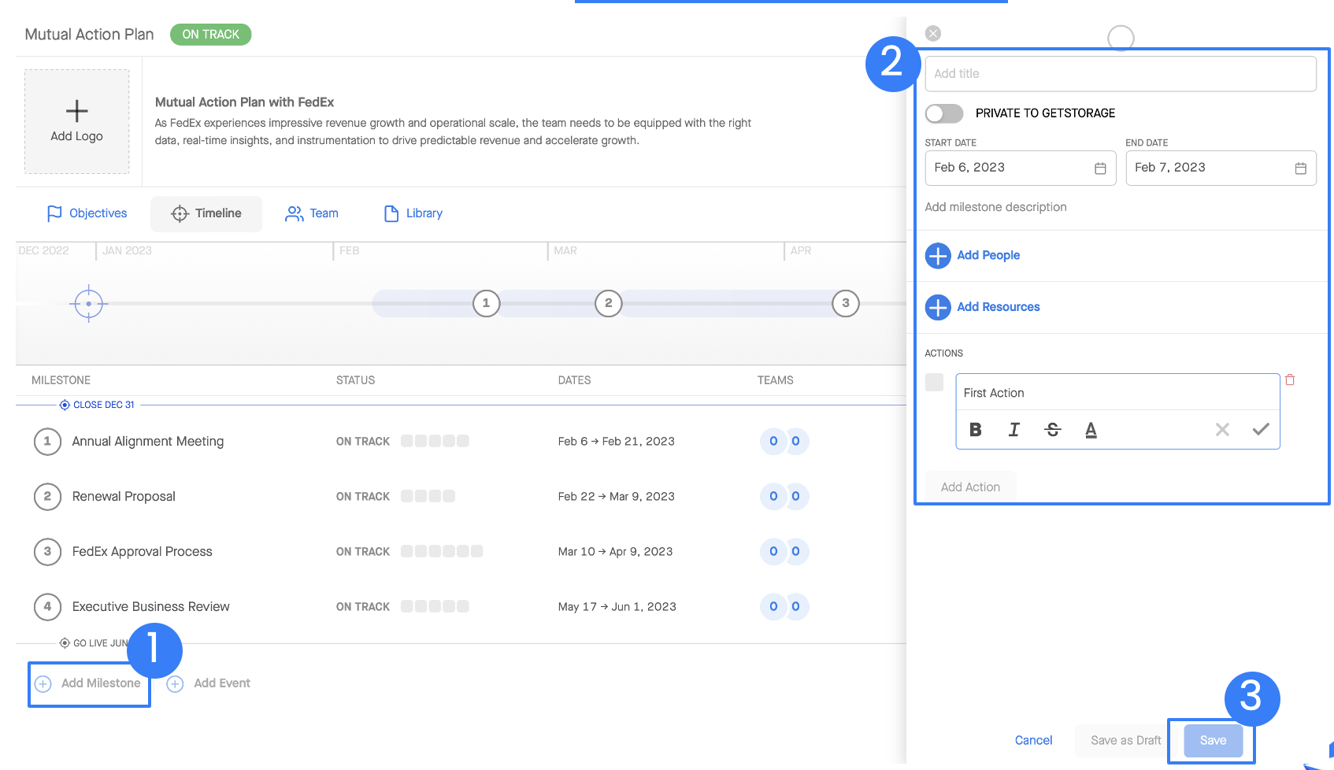Switch to the Timeline tab
The image size is (1334, 770).
point(206,213)
